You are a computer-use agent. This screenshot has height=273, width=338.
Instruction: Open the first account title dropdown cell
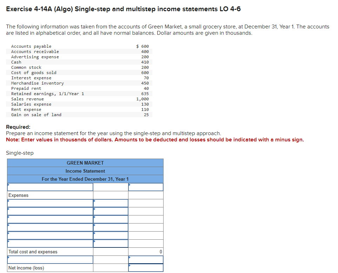coord(49,187)
